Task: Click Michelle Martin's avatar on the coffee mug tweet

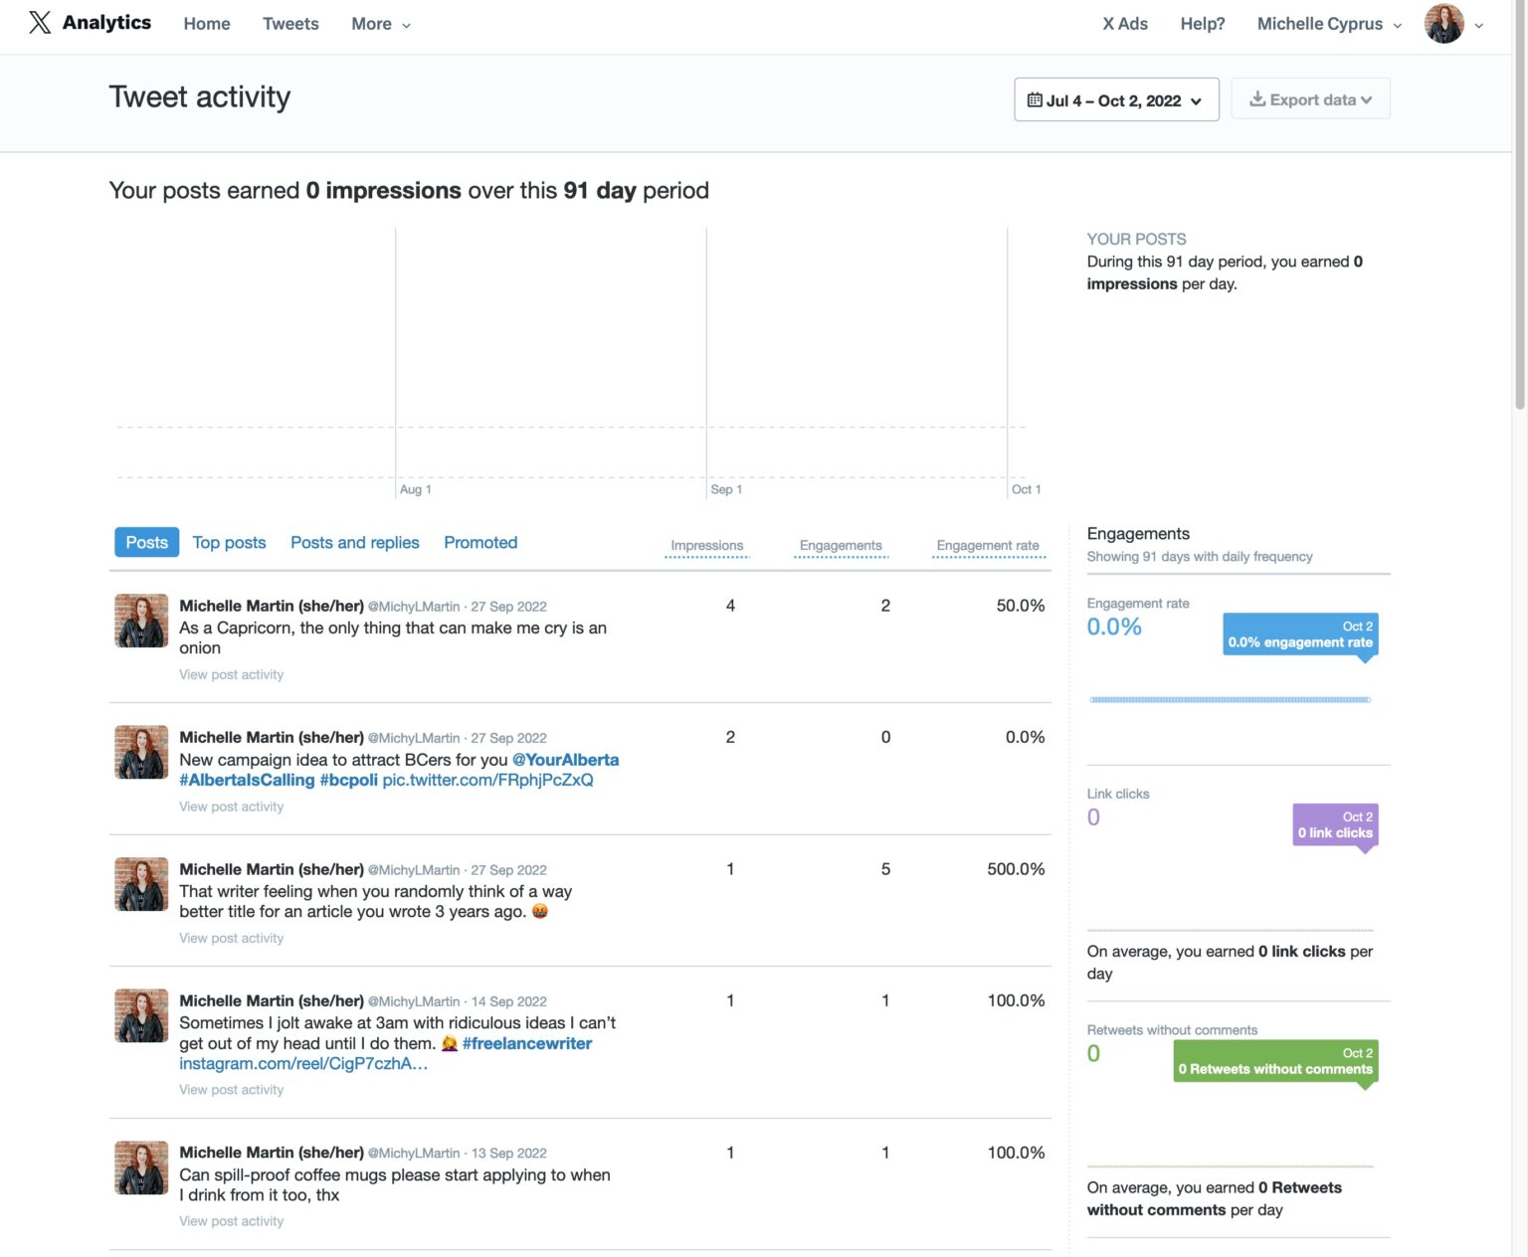Action: [x=140, y=1167]
